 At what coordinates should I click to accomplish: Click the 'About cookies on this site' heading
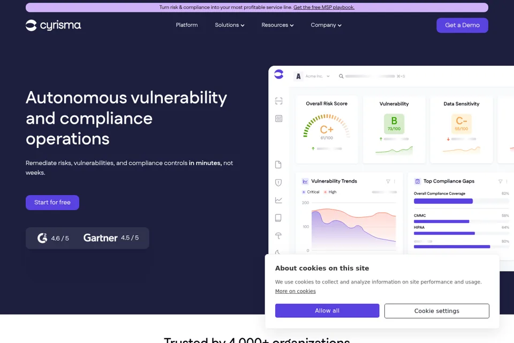pyautogui.click(x=322, y=268)
